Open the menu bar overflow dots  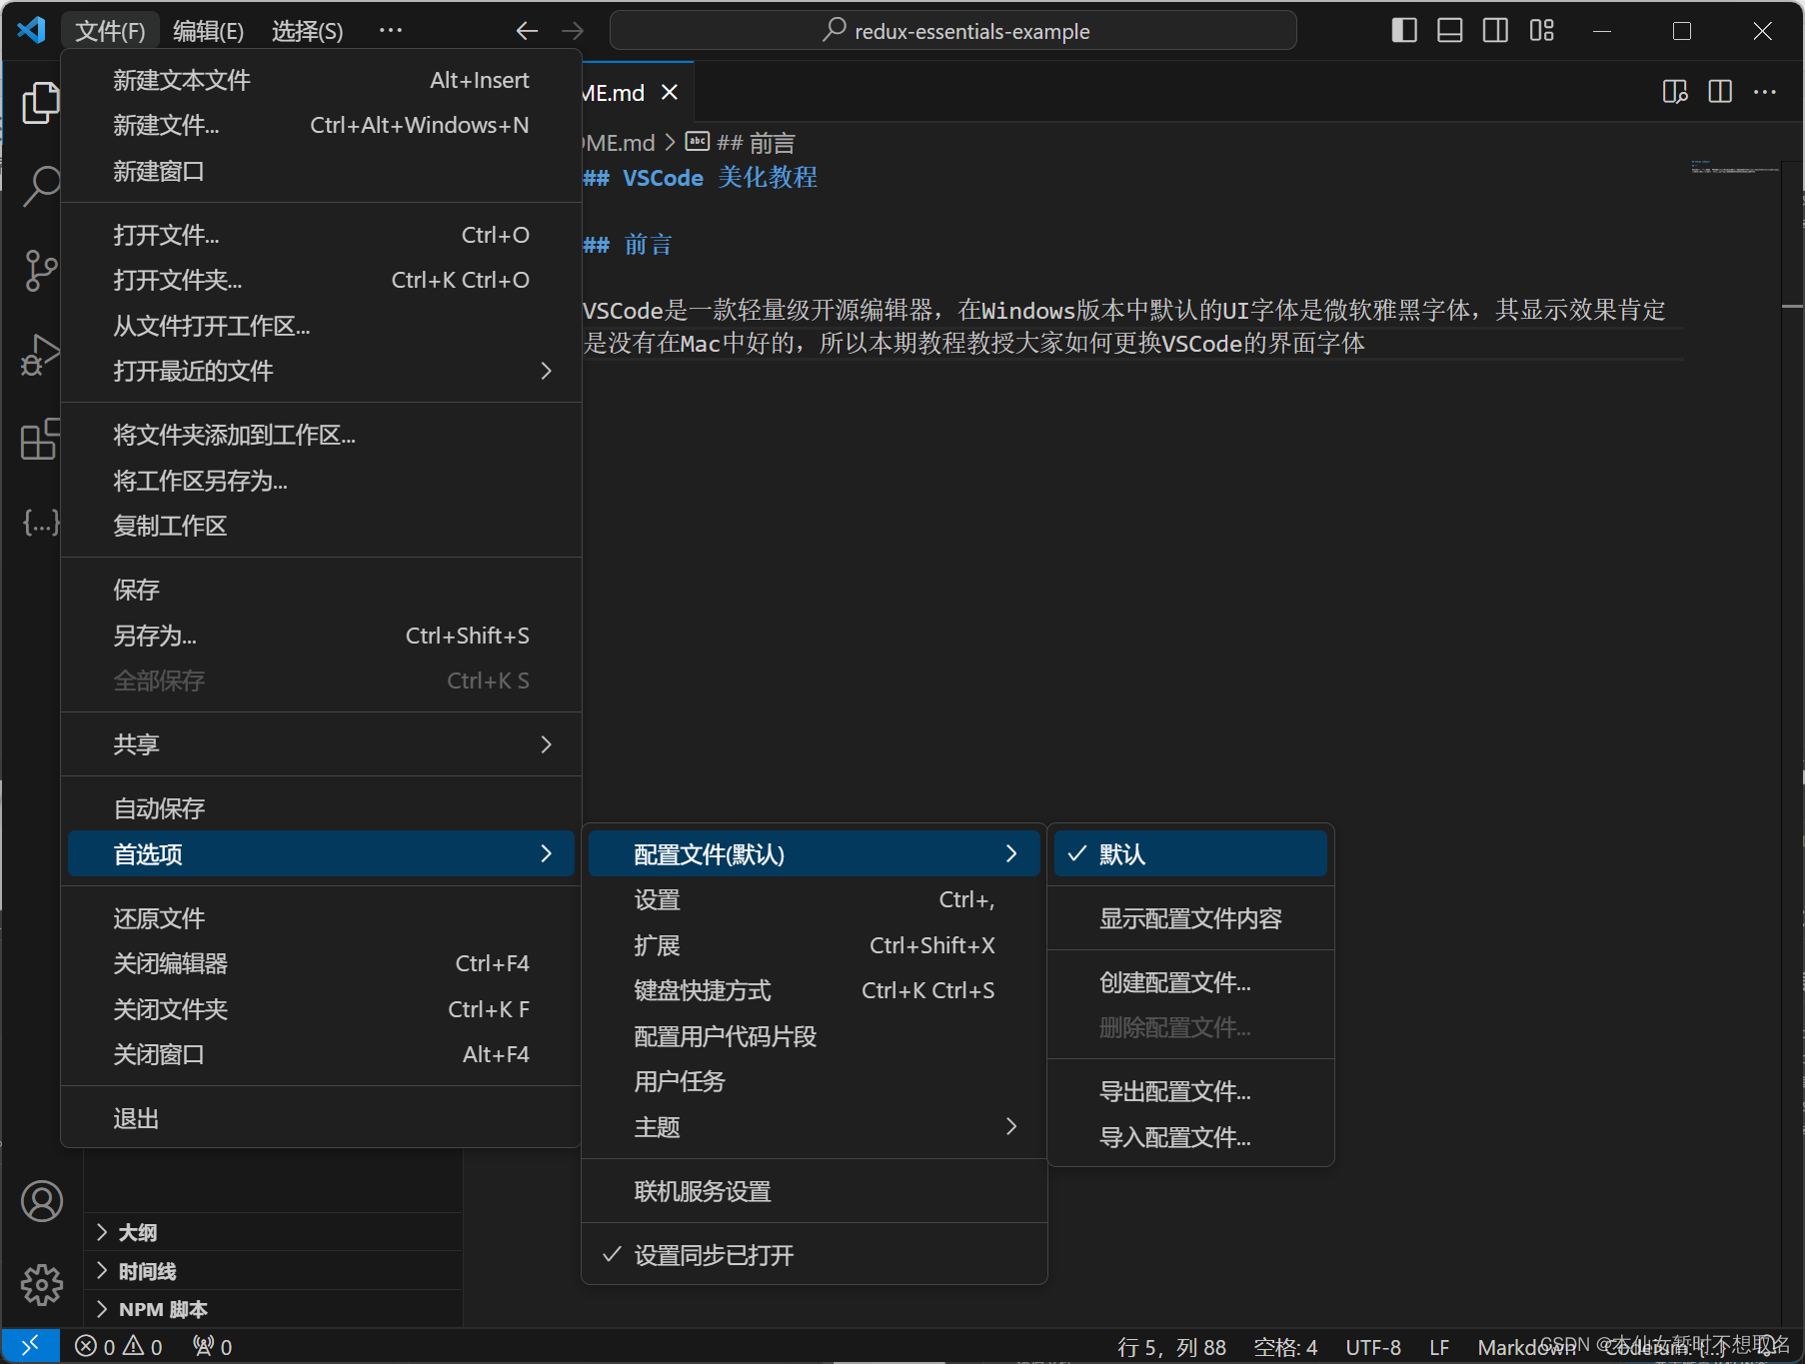(x=390, y=30)
